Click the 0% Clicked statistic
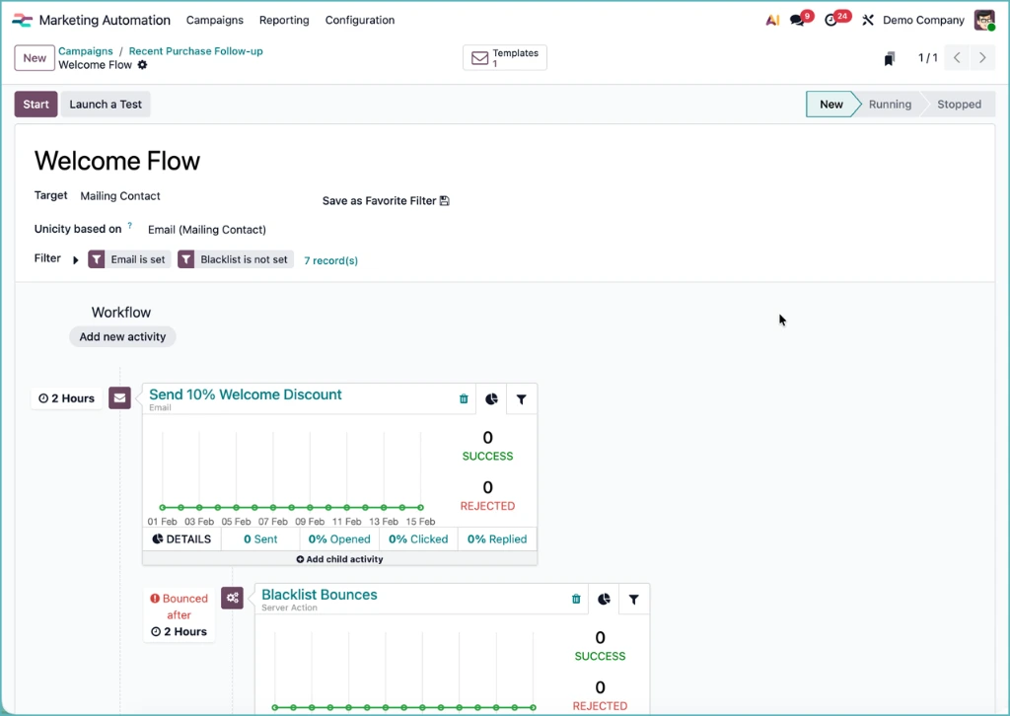Screen dimensions: 1010x716 pos(418,538)
